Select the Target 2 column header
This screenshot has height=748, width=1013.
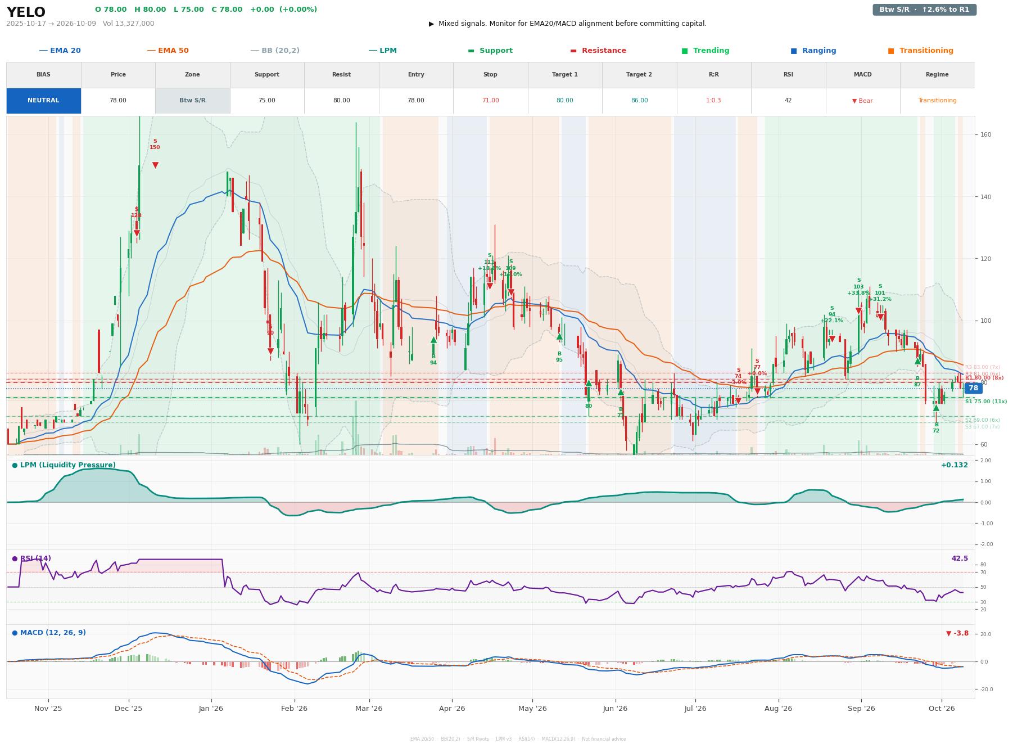pos(639,75)
